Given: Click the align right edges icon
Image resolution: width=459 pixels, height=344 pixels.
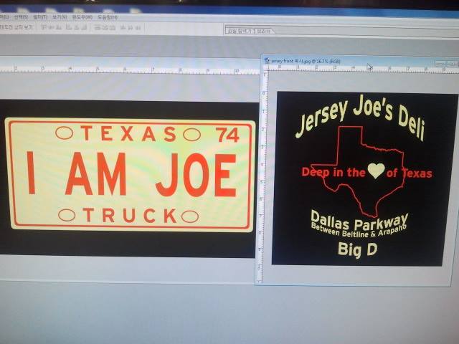Looking at the screenshot, I should coord(83,27).
